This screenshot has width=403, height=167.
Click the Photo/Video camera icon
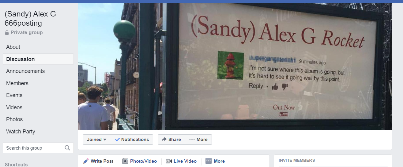pos(125,161)
